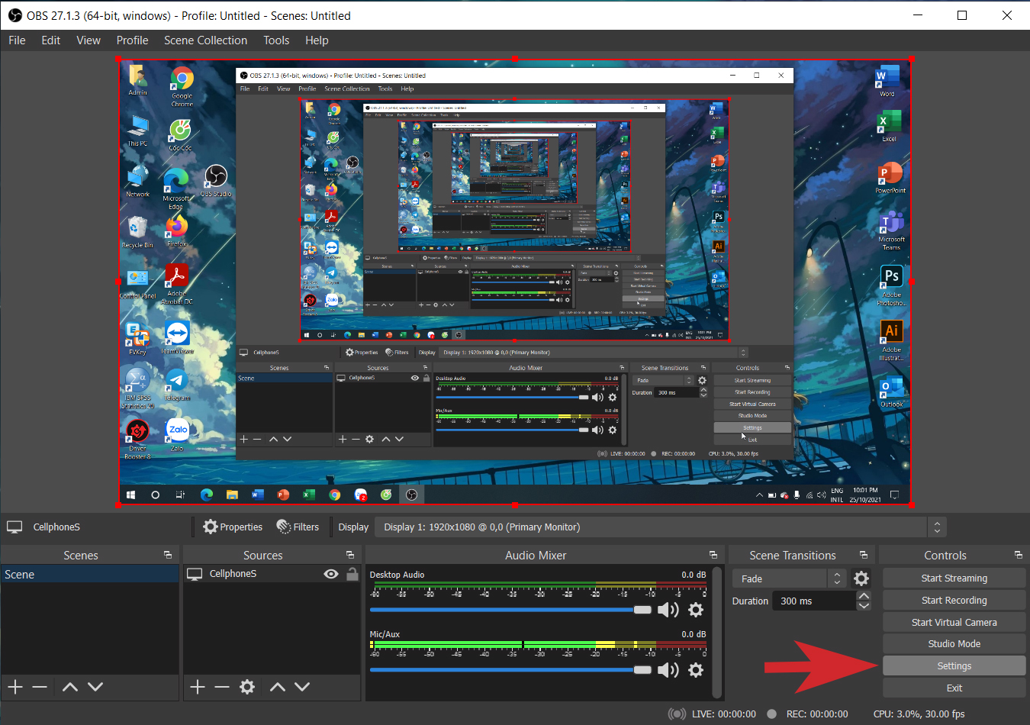Mute Desktop Audio with the speaker icon
Viewport: 1030px width, 725px height.
point(668,609)
